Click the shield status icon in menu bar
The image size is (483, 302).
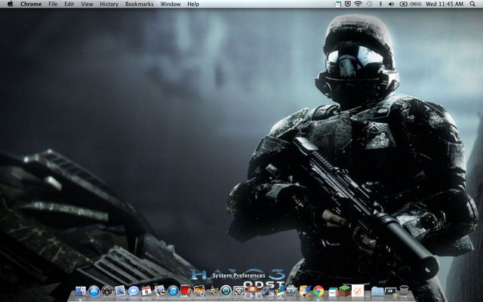pyautogui.click(x=348, y=4)
